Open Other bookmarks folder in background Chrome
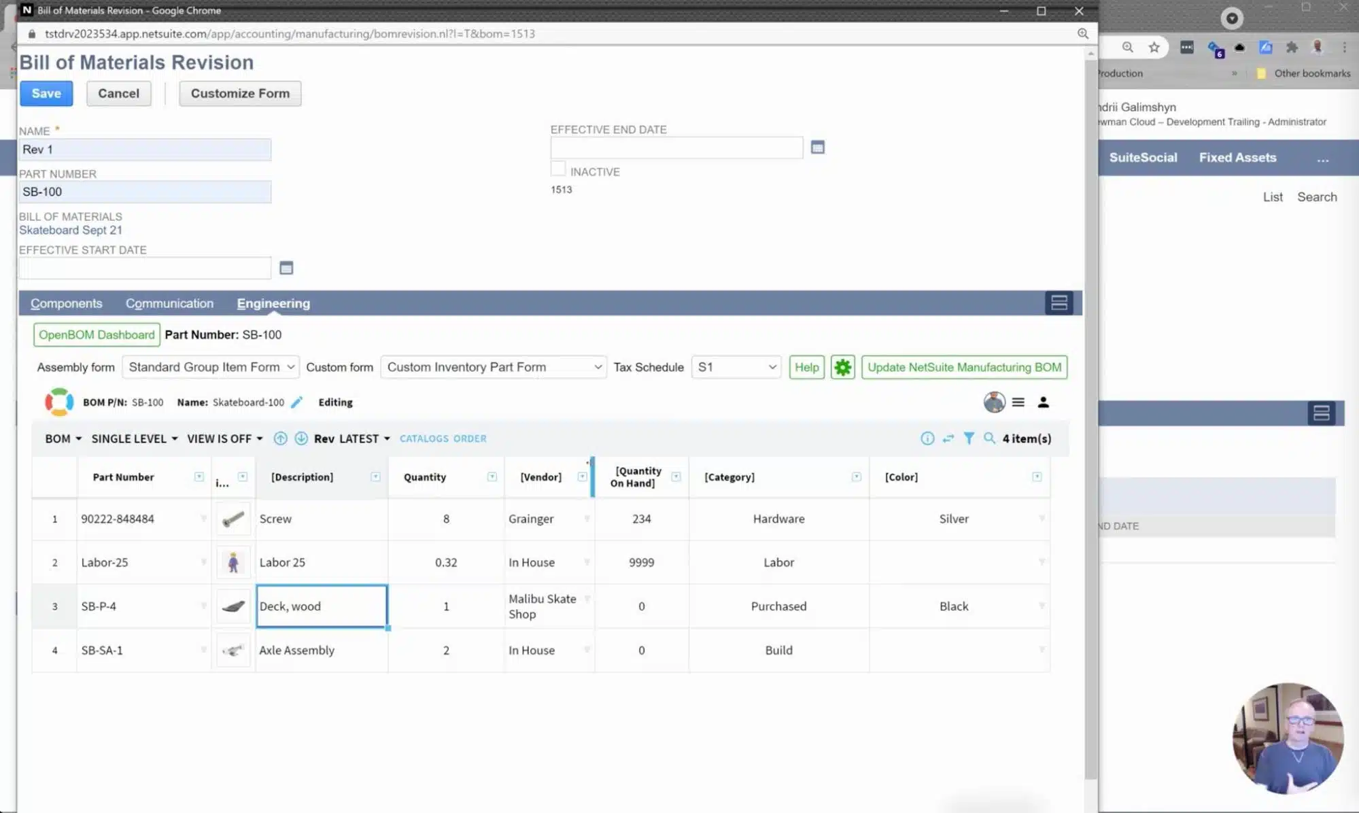The height and width of the screenshot is (813, 1359). pyautogui.click(x=1303, y=73)
